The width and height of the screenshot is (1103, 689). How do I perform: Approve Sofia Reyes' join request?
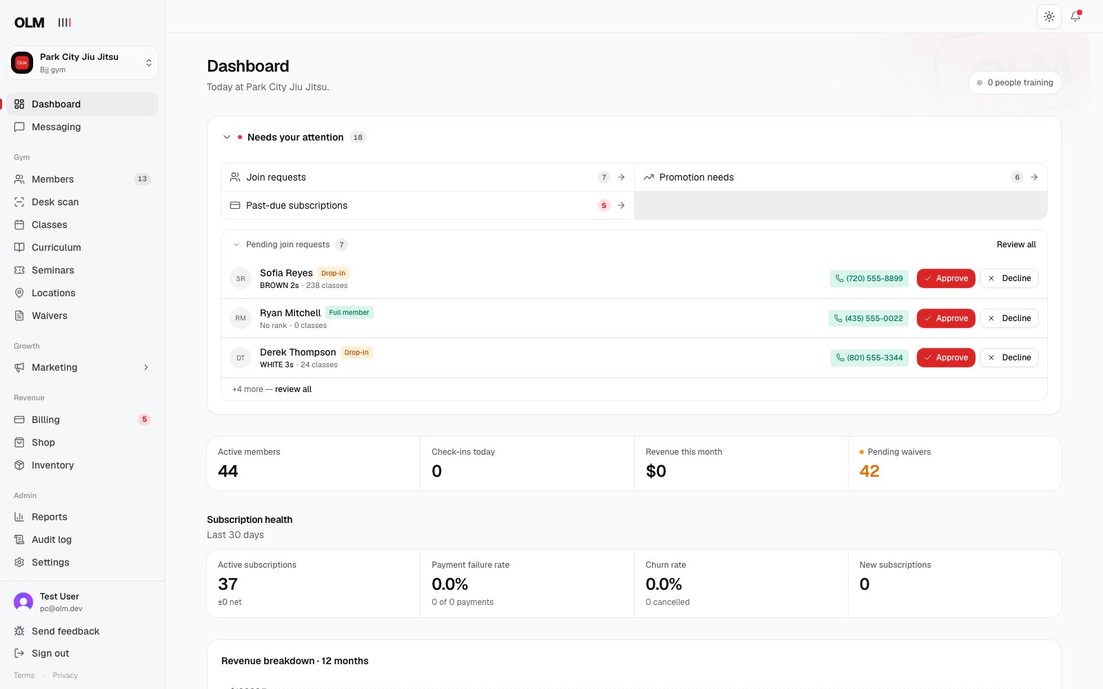(946, 278)
